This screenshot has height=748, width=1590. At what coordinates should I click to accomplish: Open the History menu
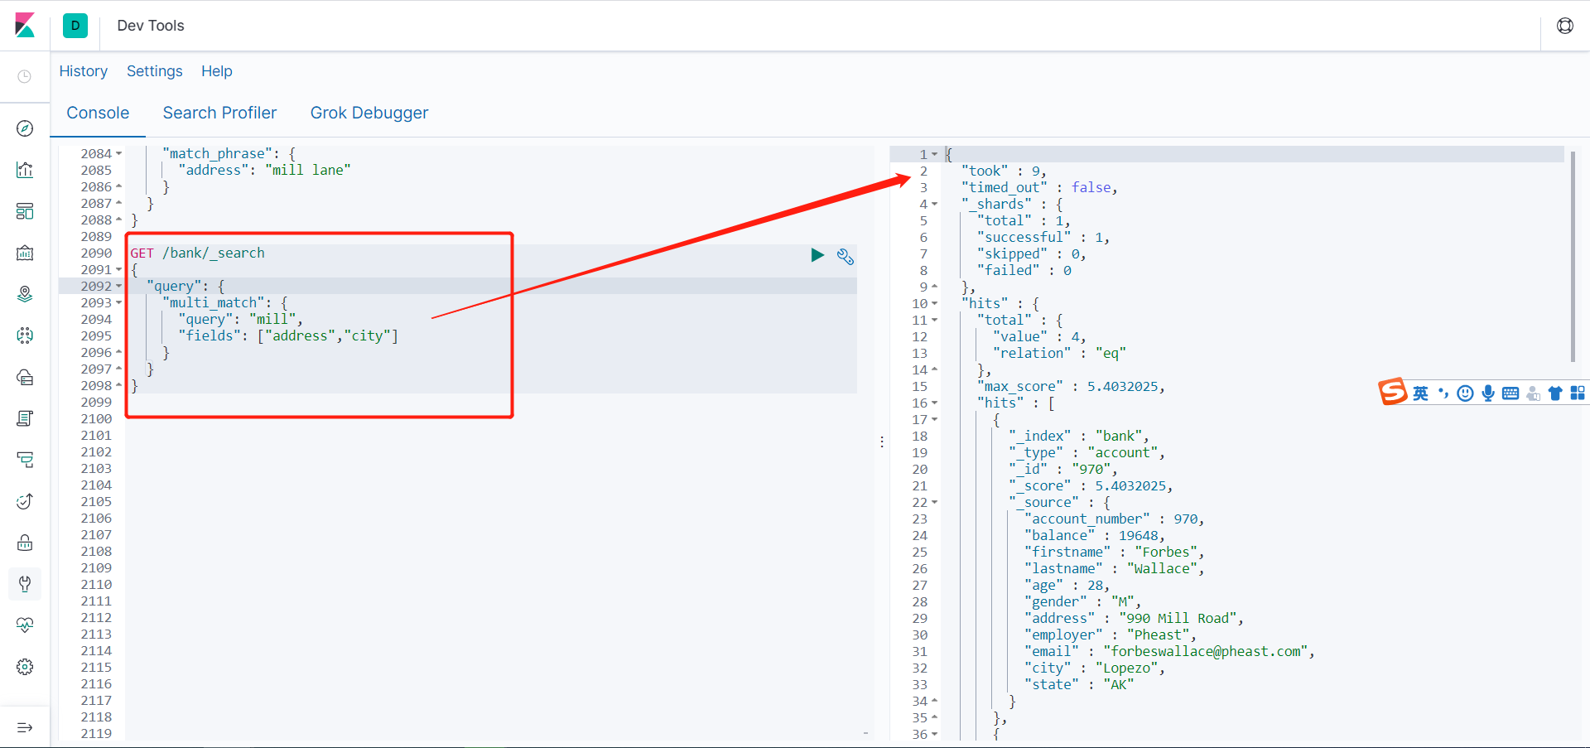pyautogui.click(x=83, y=71)
